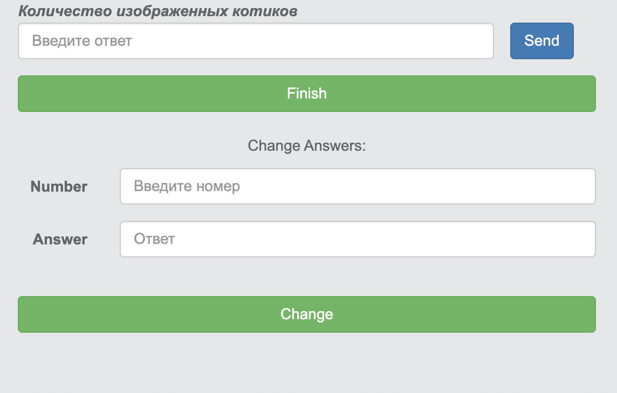617x393 pixels.
Task: Select the "Введите номер" text box
Action: (357, 186)
